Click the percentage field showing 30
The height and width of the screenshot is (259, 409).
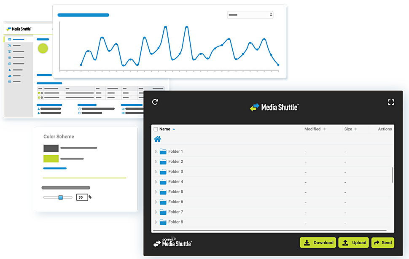click(82, 197)
